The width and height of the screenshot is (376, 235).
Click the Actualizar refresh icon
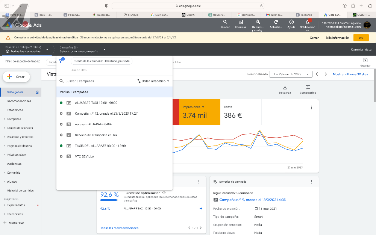coord(276,23)
